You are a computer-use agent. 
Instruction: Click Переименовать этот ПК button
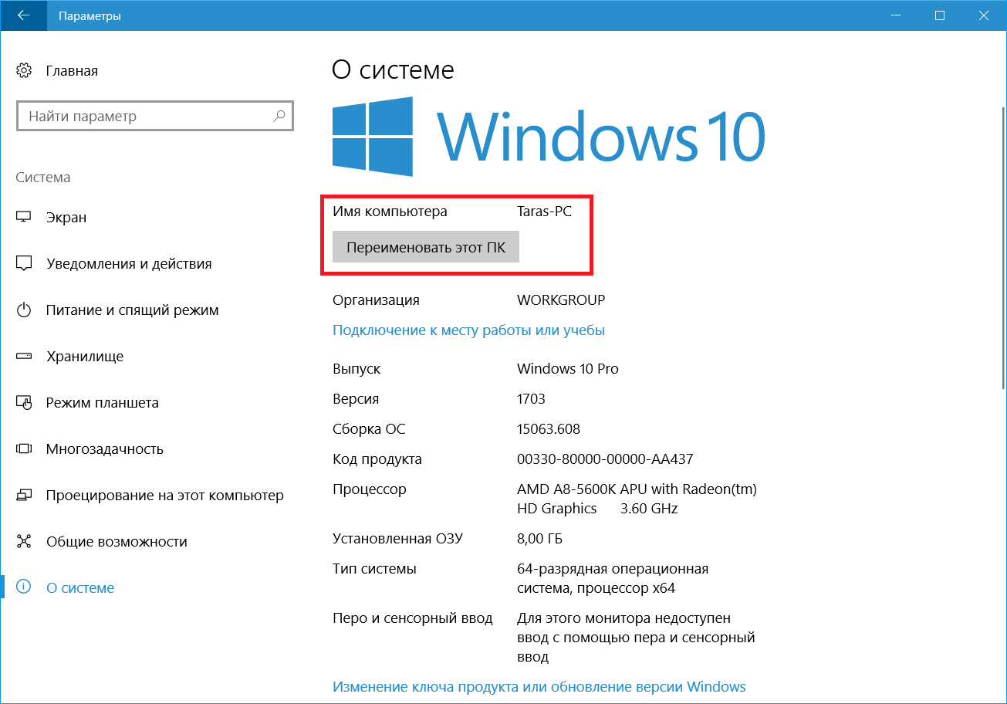click(x=426, y=248)
